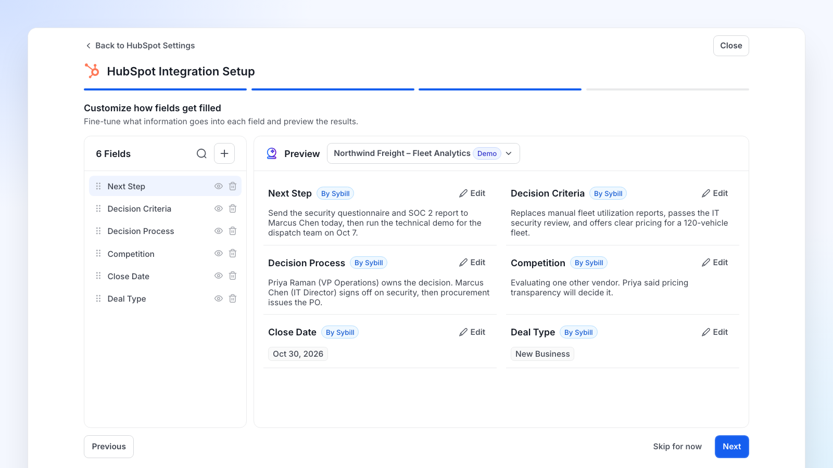Delete the Decision Process field

(x=233, y=231)
